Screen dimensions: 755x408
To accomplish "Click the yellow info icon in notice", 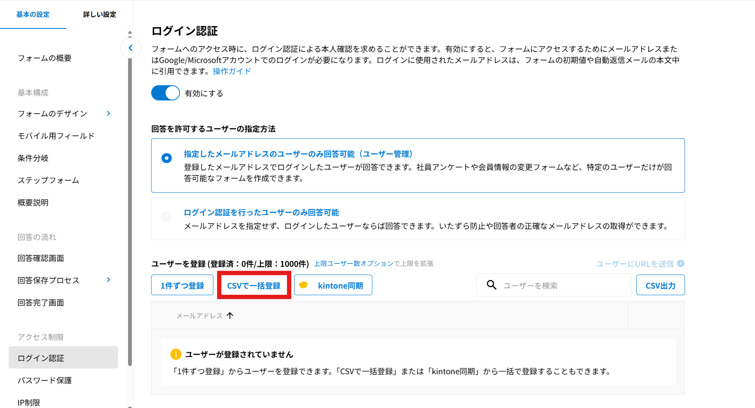I will click(x=175, y=354).
